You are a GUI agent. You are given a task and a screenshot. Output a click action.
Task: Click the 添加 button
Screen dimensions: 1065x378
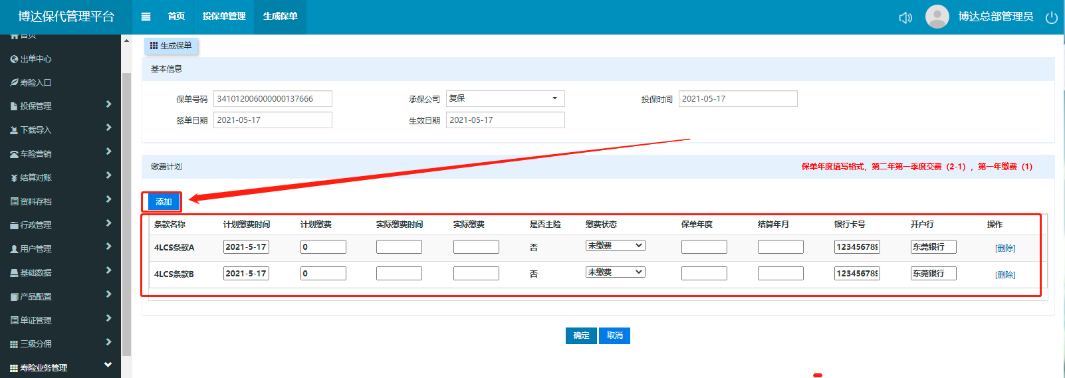164,201
